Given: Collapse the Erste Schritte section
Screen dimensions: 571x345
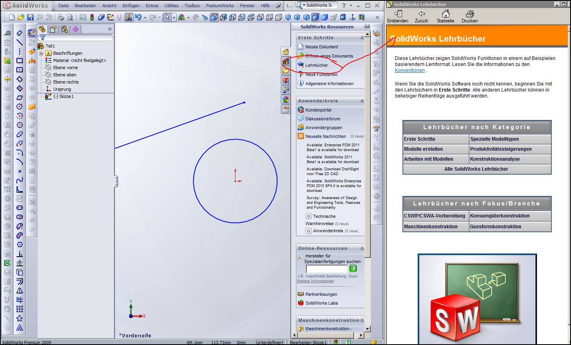Looking at the screenshot, I should tap(362, 38).
